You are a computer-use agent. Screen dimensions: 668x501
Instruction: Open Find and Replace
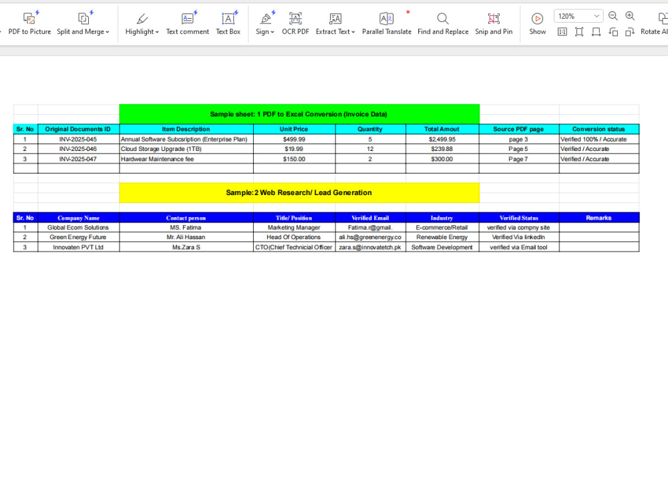[443, 24]
